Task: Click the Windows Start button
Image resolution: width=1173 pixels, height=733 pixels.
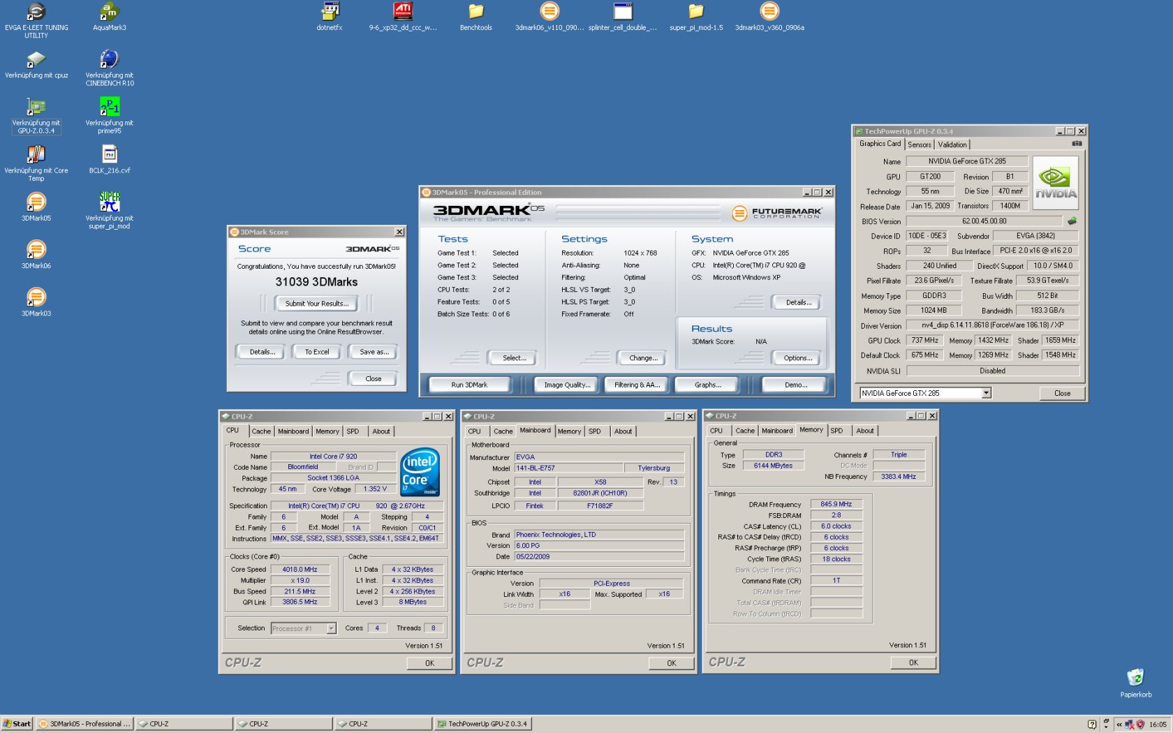Action: [17, 724]
